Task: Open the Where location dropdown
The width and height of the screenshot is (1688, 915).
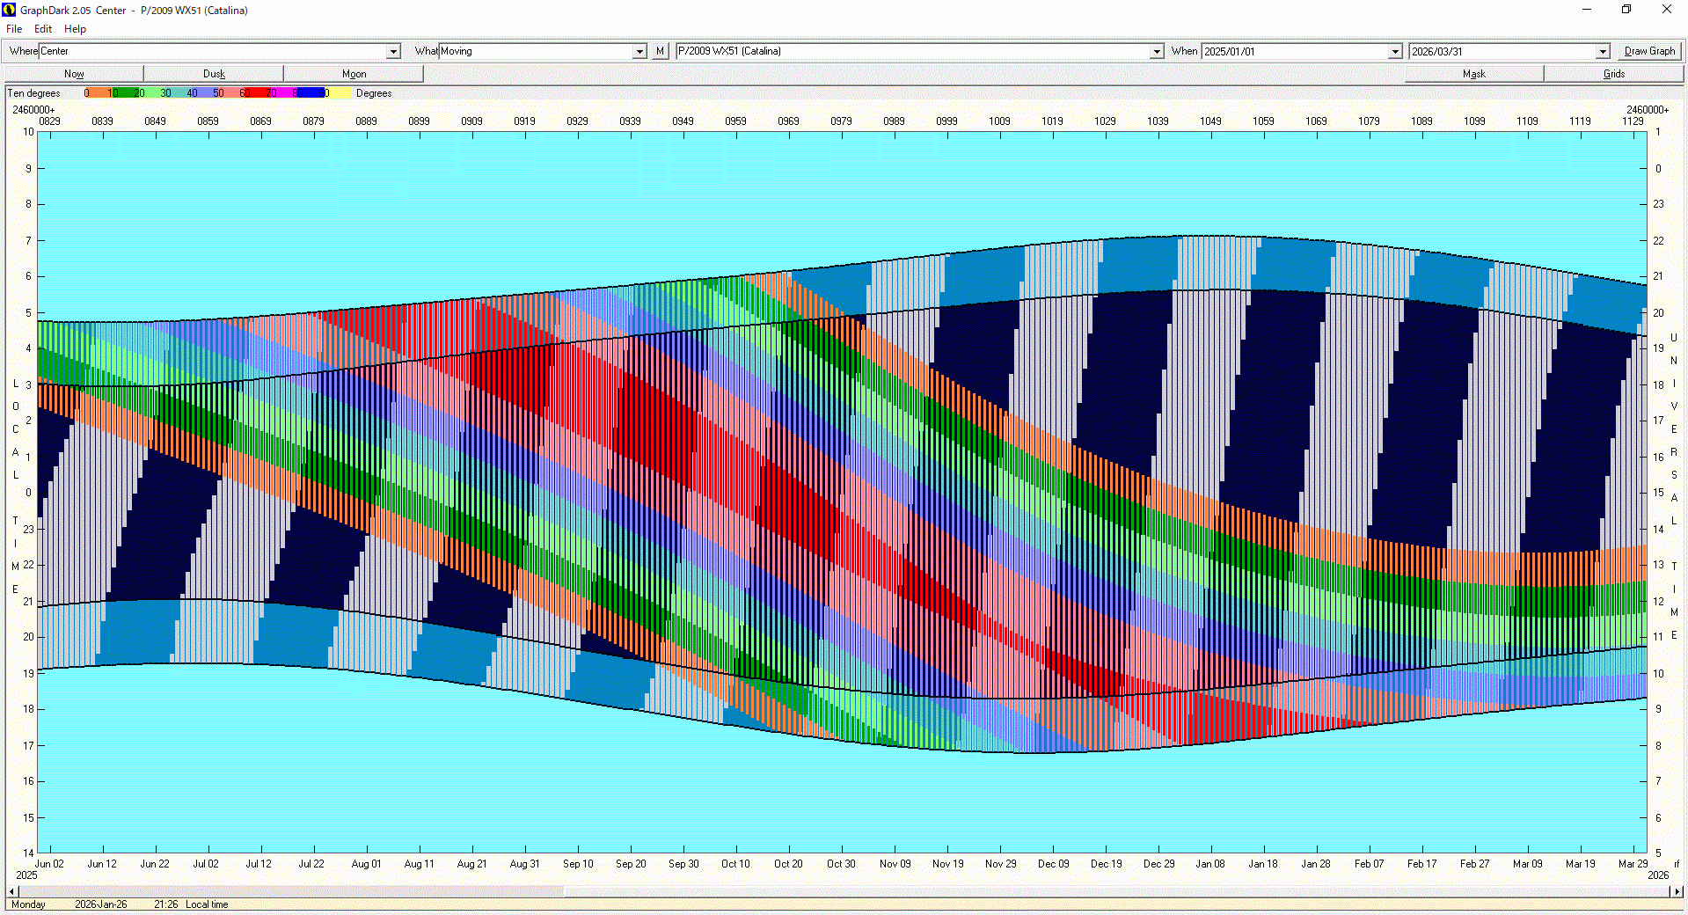Action: pos(393,52)
